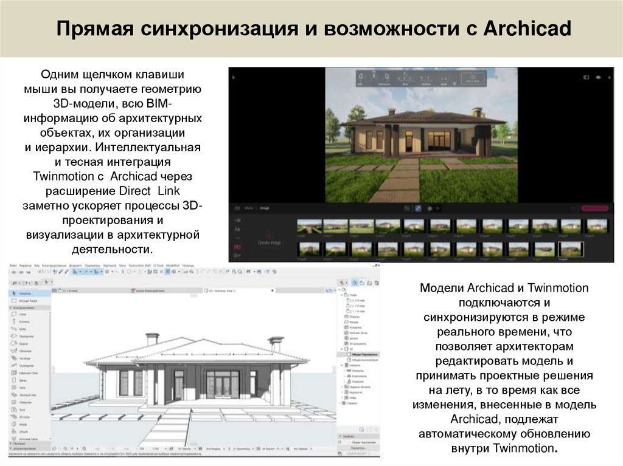Viewport: 623px width, 466px height.
Task: Select first image thumbnail in Twinmotion top row
Action: [x=310, y=226]
